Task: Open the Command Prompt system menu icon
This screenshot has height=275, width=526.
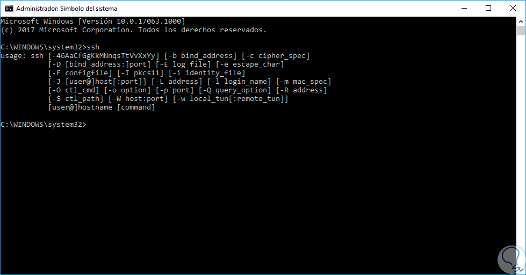Action: [x=9, y=9]
